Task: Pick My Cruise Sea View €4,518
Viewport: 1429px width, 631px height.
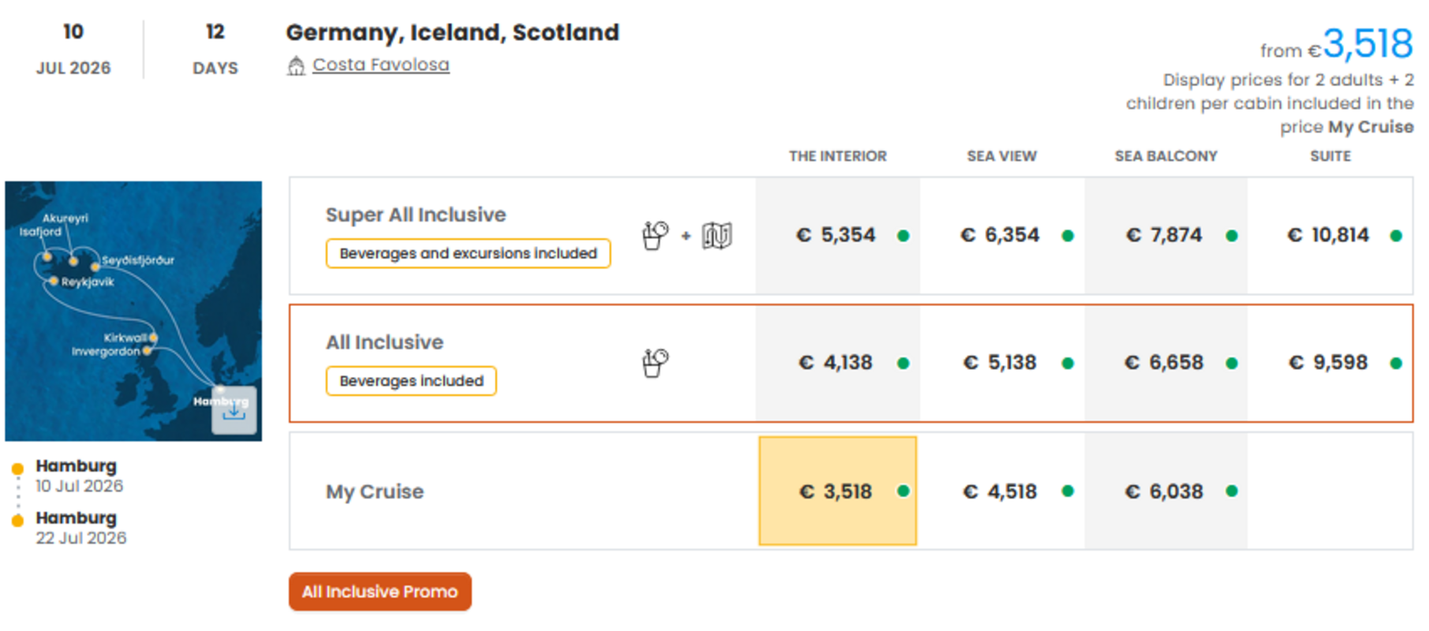Action: [x=1000, y=491]
